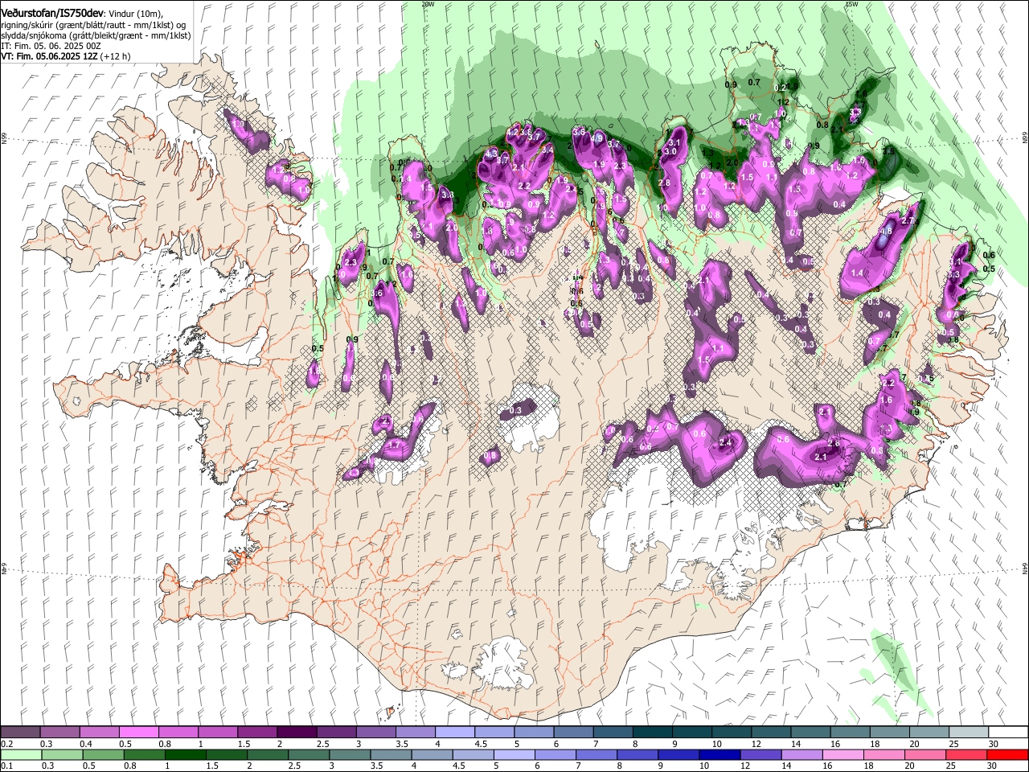Select the 'IT: Fim. 05. 06. 2025 00Z' line
The width and height of the screenshot is (1029, 772).
pos(51,47)
